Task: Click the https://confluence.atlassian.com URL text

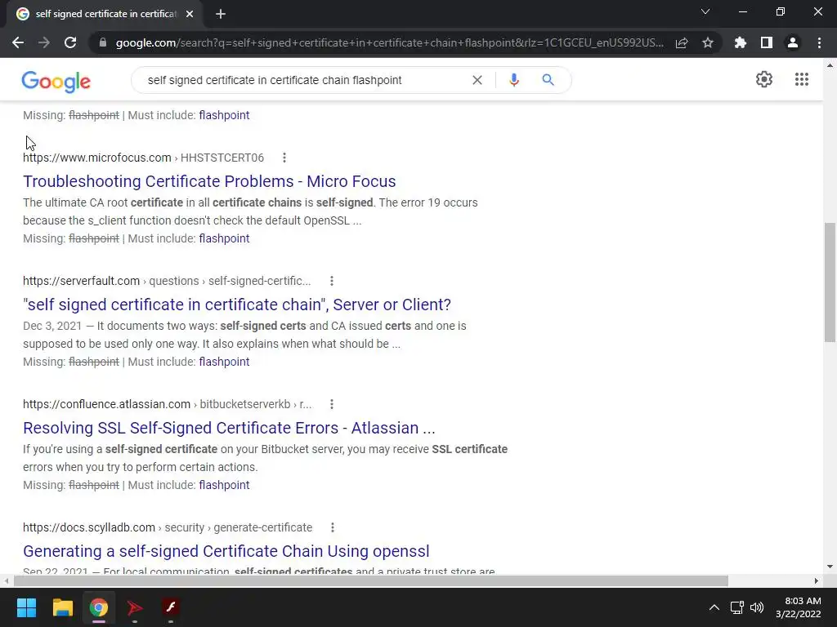Action: point(107,404)
